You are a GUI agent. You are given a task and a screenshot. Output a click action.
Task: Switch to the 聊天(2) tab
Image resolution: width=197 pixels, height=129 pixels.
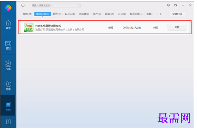click(x=57, y=14)
